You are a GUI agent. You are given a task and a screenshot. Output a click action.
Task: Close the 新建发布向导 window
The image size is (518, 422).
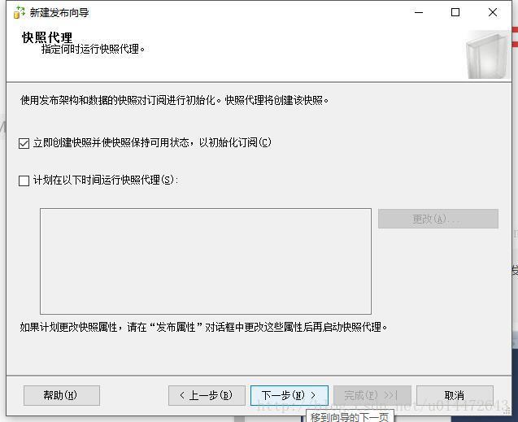(493, 12)
